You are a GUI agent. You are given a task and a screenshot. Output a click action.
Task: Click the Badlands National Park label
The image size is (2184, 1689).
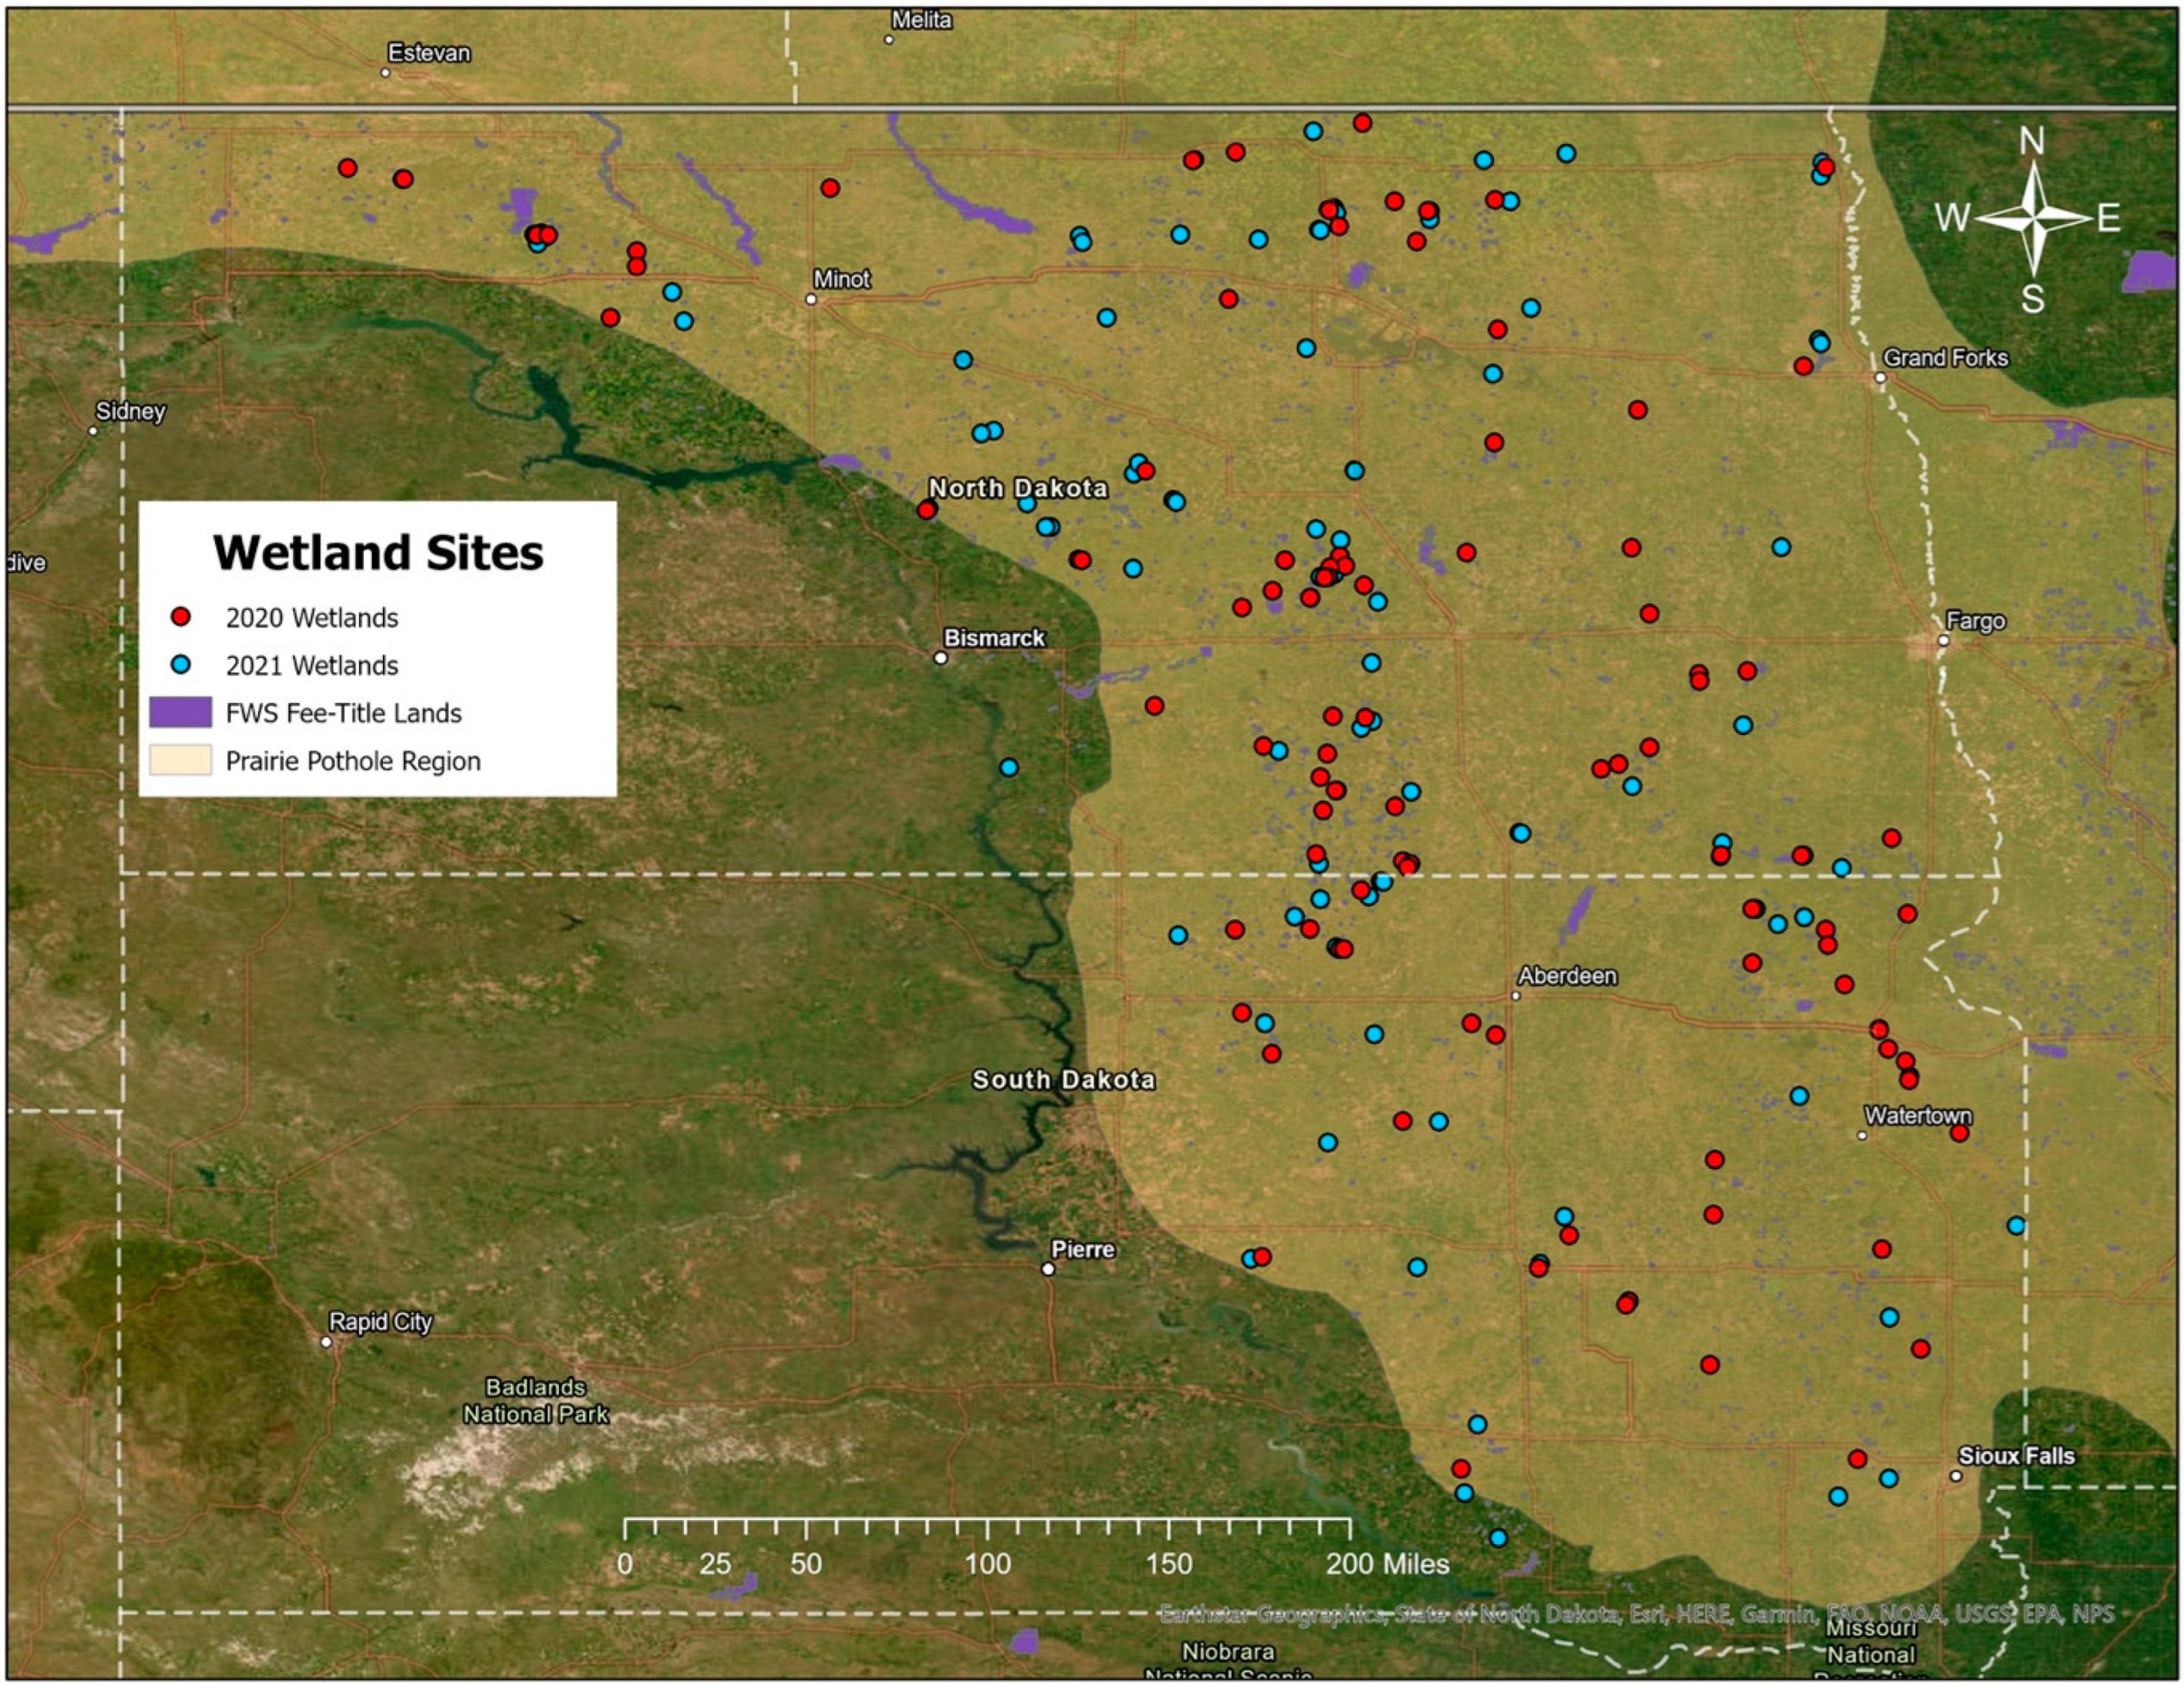tap(535, 1401)
